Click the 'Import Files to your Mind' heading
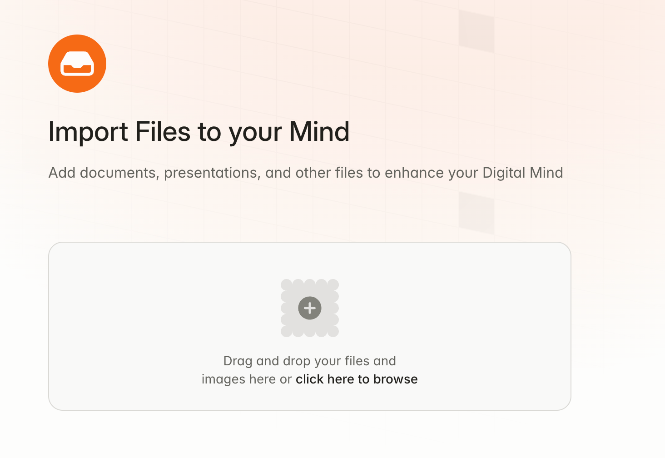The height and width of the screenshot is (458, 665). tap(199, 132)
